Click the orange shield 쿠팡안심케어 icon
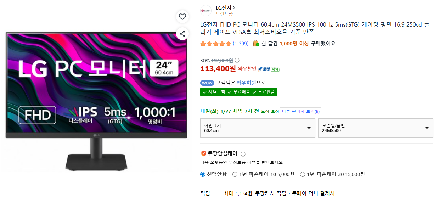The image size is (439, 202). tap(203, 153)
